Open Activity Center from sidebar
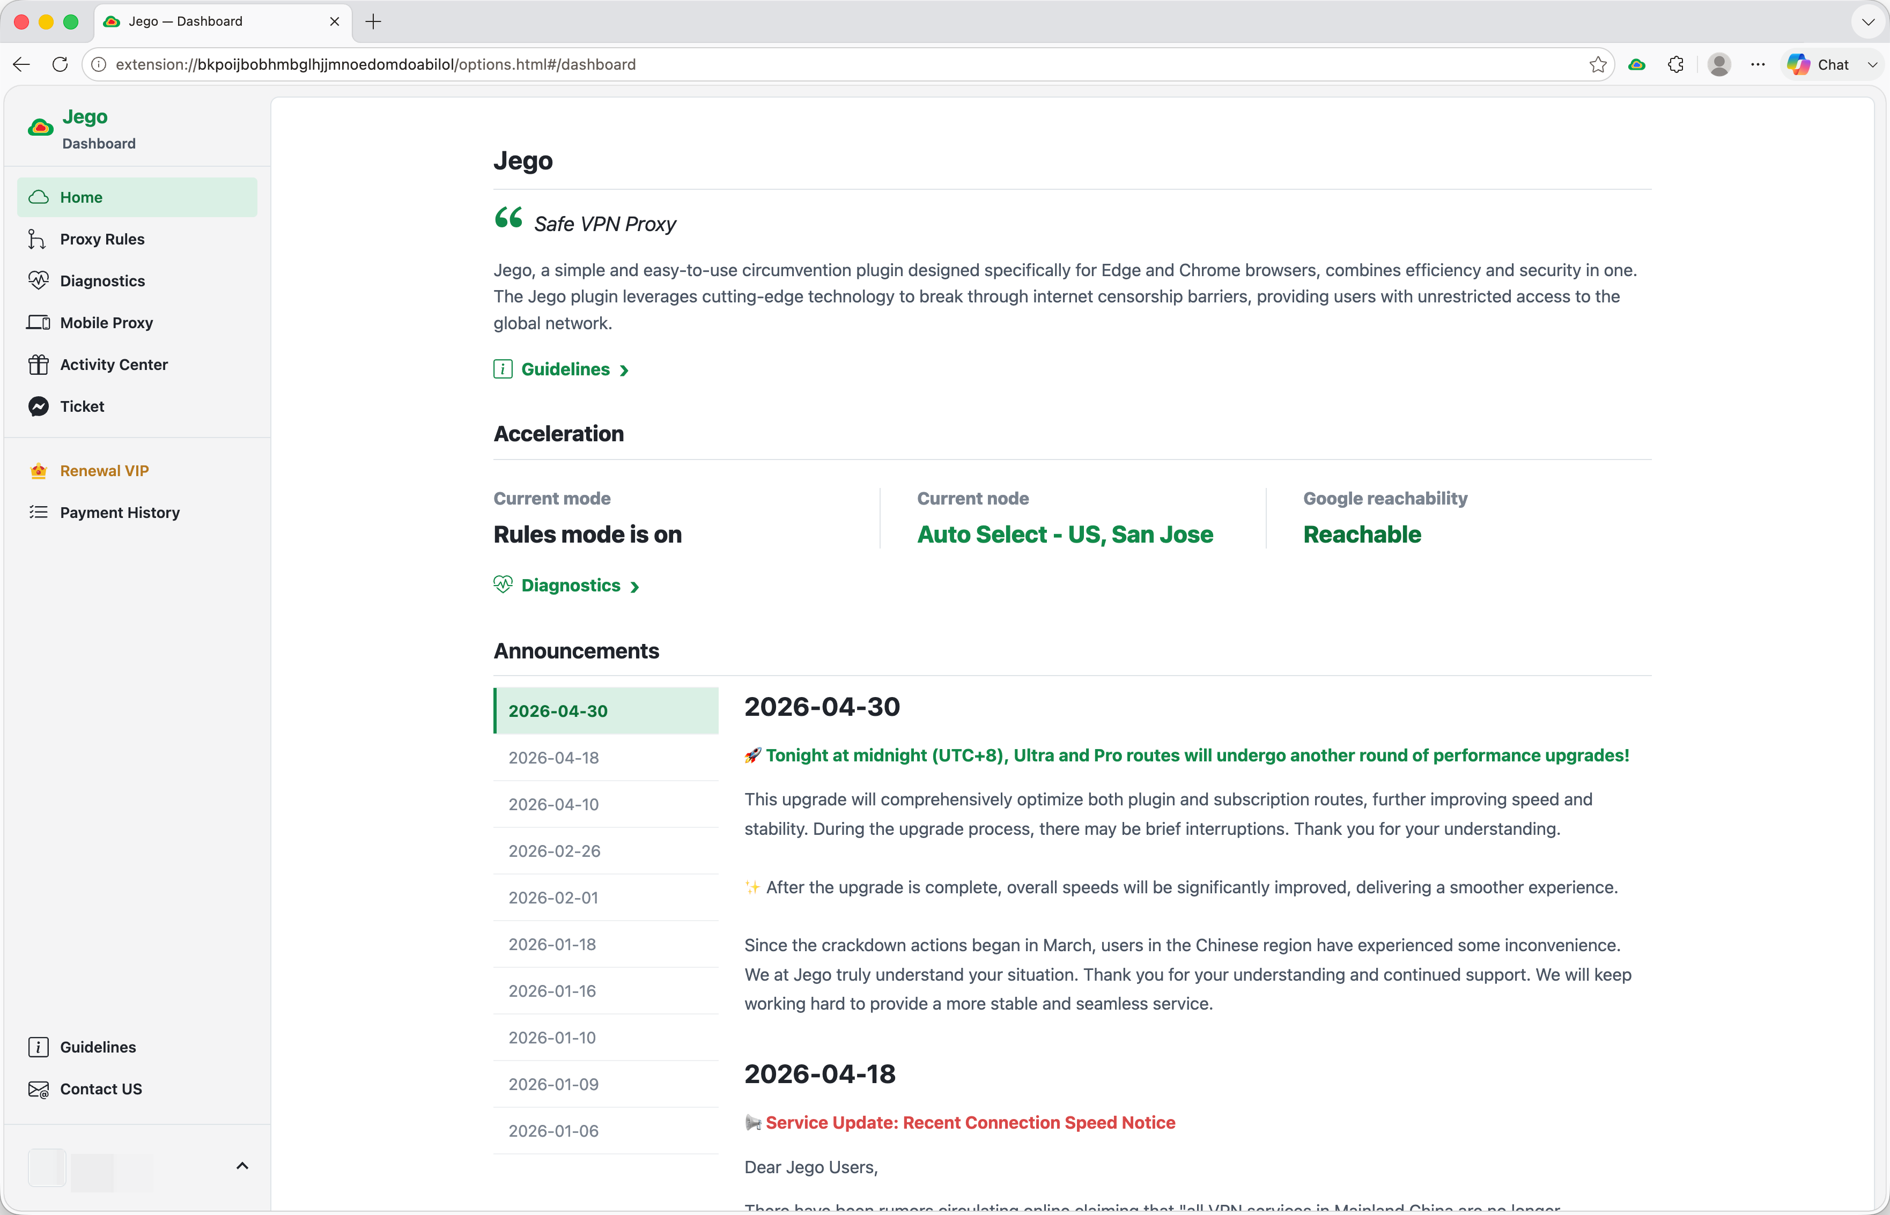This screenshot has width=1890, height=1215. coord(137,365)
